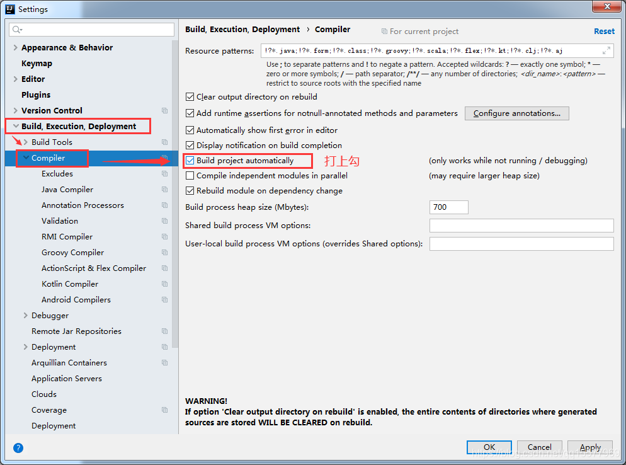Click the Compiler breadcrumb at the top
This screenshot has width=626, height=465.
point(333,29)
